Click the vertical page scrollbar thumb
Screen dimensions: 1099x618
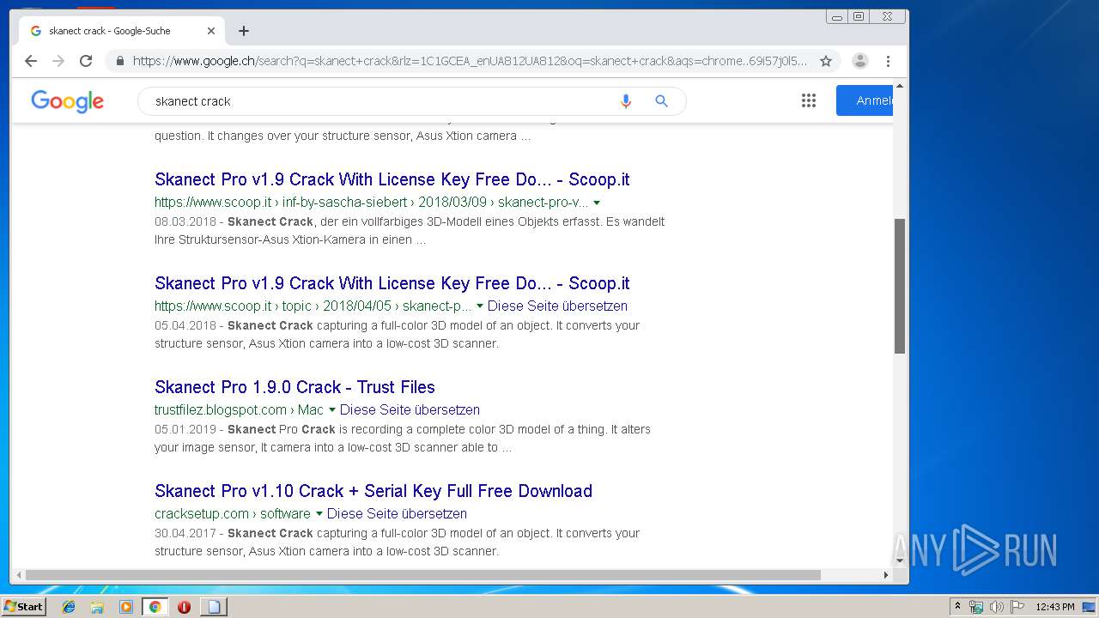pos(900,286)
